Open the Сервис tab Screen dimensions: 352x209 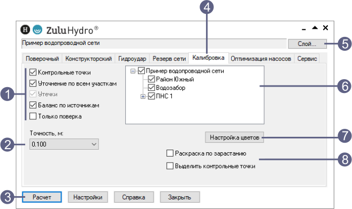click(307, 59)
